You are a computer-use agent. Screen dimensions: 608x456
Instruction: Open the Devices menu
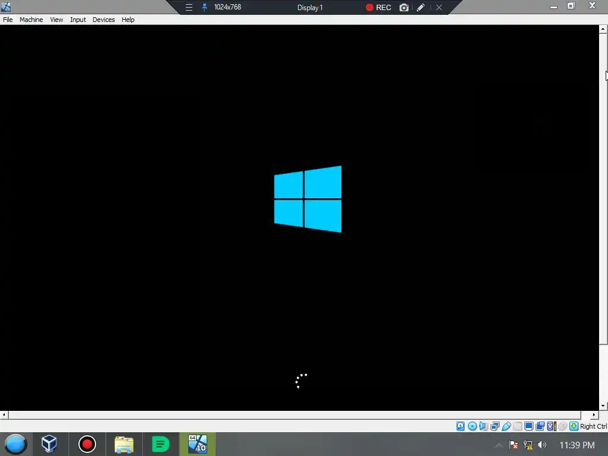(x=103, y=20)
